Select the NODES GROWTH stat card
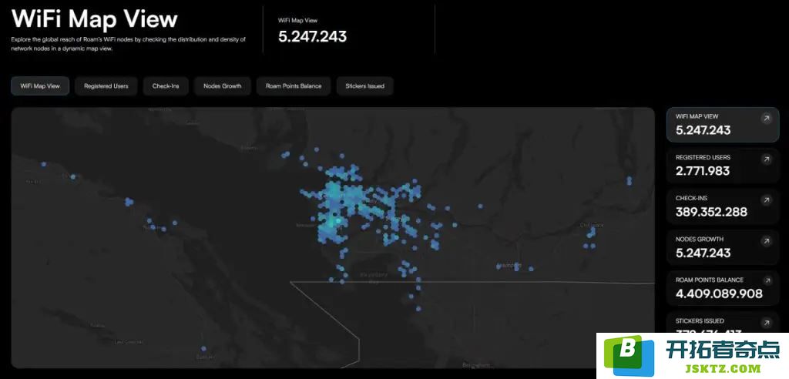789x379 pixels. pyautogui.click(x=723, y=247)
